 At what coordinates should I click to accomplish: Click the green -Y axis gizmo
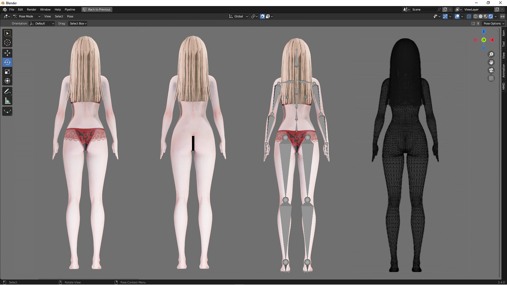coord(484,40)
